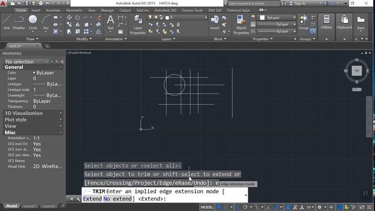The height and width of the screenshot is (211, 375).
Task: Choose No extend option in command line
Action: point(117,199)
